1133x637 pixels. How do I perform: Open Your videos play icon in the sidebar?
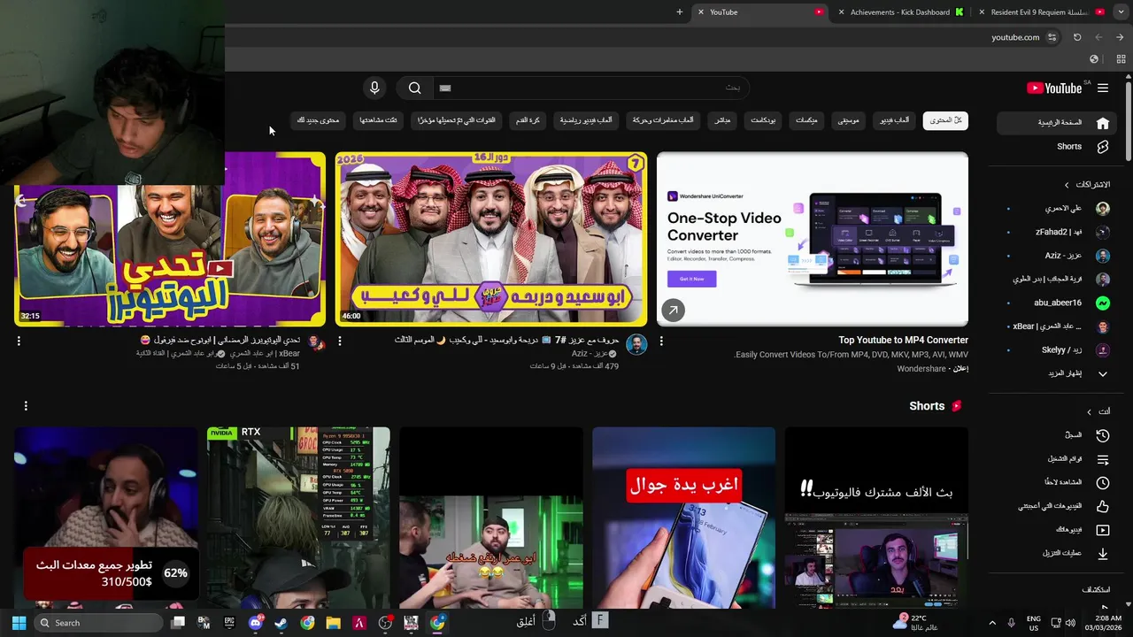point(1102,530)
